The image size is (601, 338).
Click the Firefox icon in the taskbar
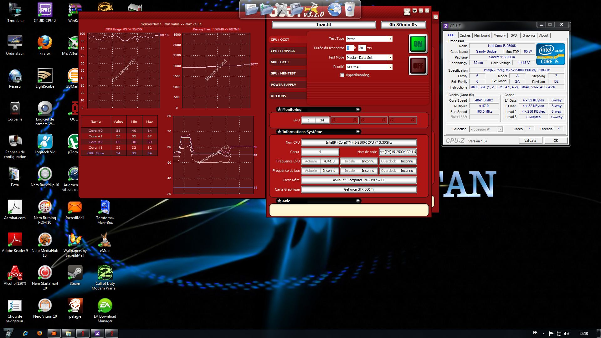click(x=40, y=333)
